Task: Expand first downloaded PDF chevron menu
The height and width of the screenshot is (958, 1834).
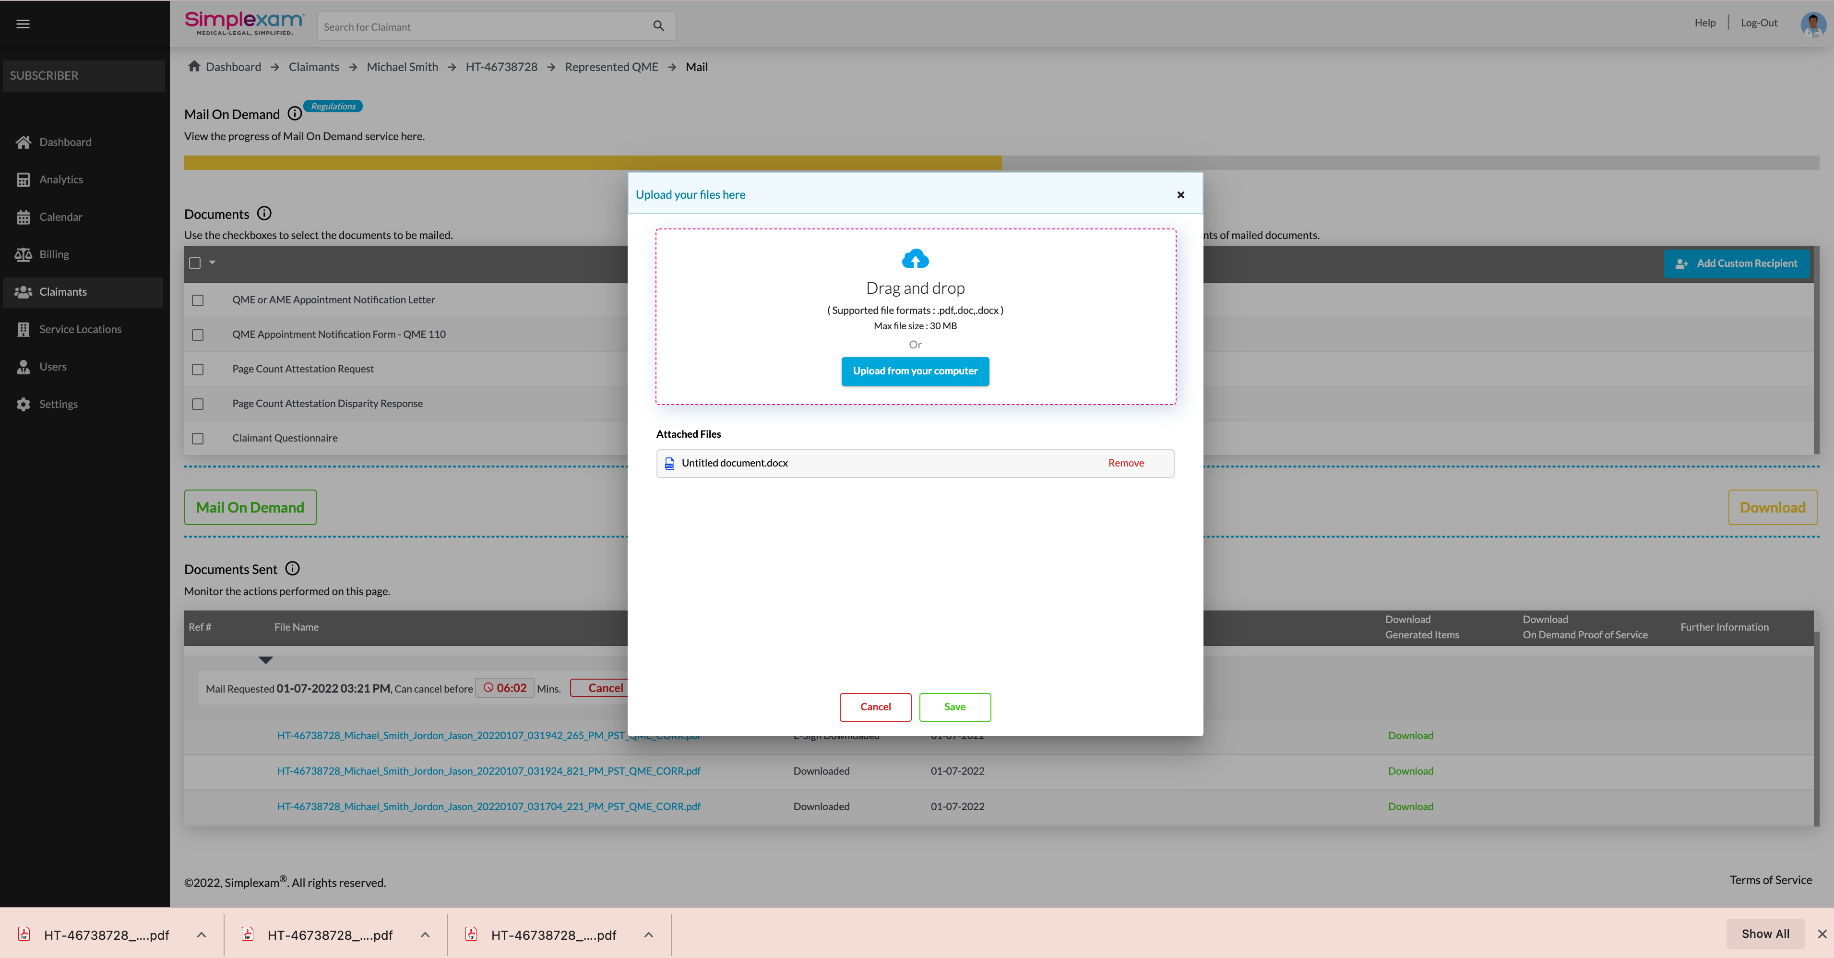Action: (x=202, y=934)
